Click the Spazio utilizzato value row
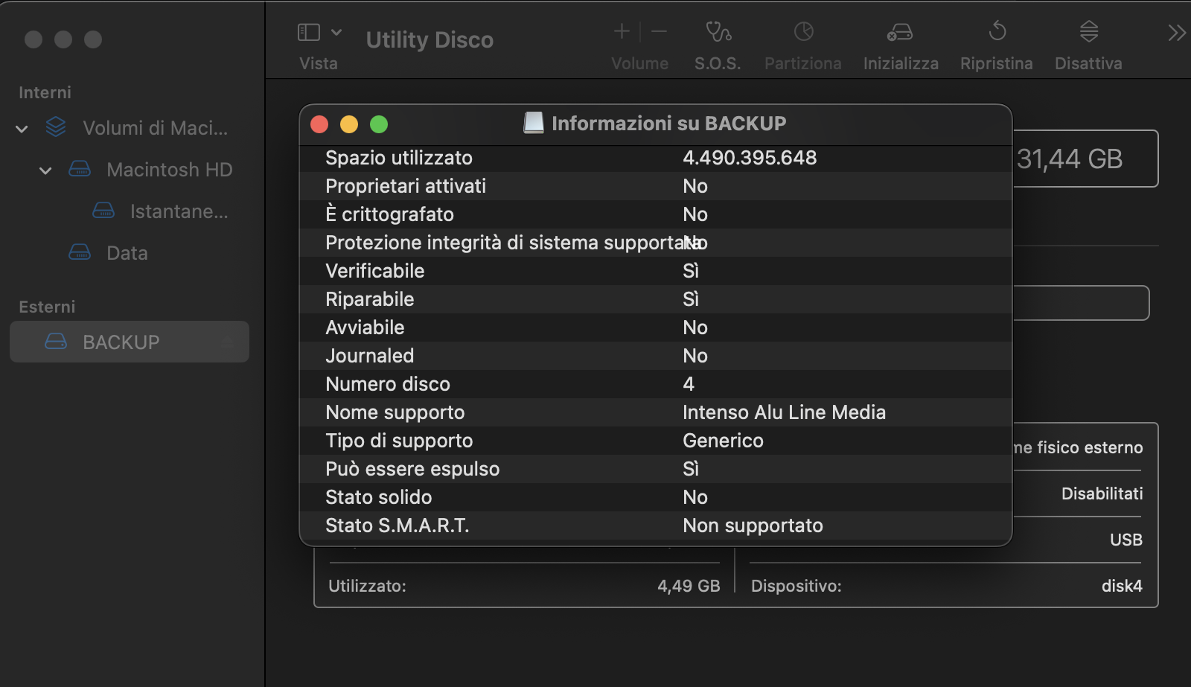The width and height of the screenshot is (1191, 687). point(655,158)
